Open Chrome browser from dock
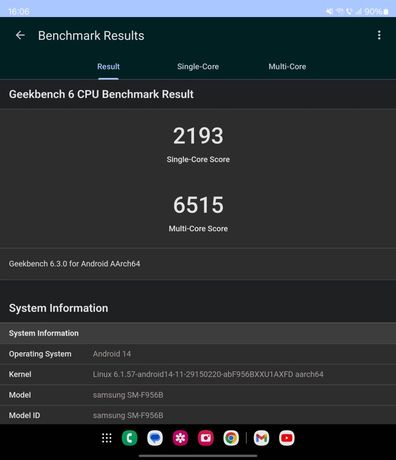 (231, 438)
